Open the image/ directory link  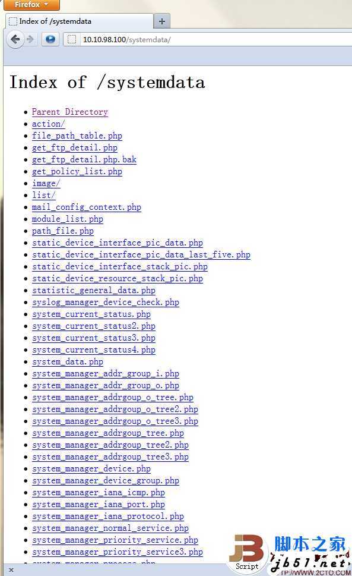[x=46, y=183]
